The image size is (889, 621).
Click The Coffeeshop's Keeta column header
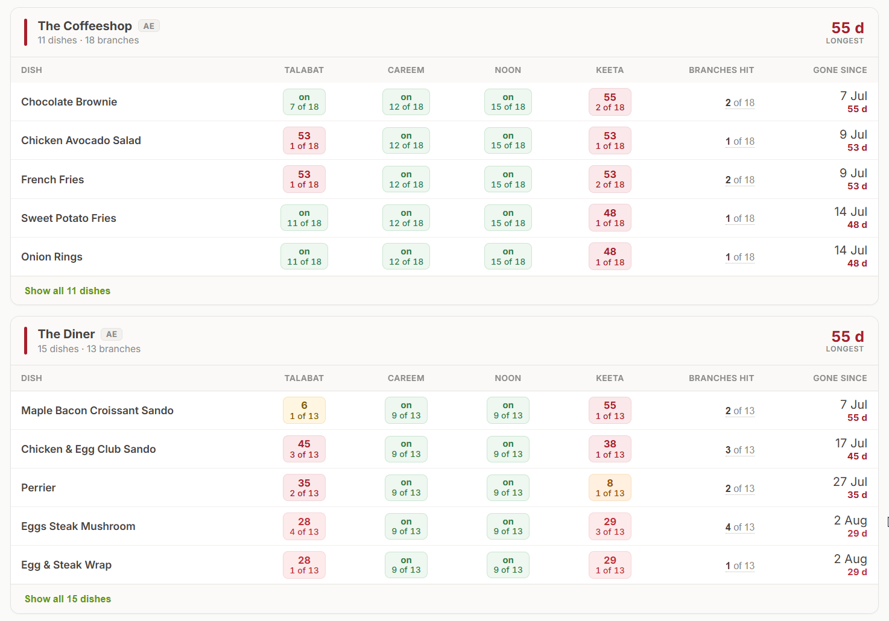610,70
